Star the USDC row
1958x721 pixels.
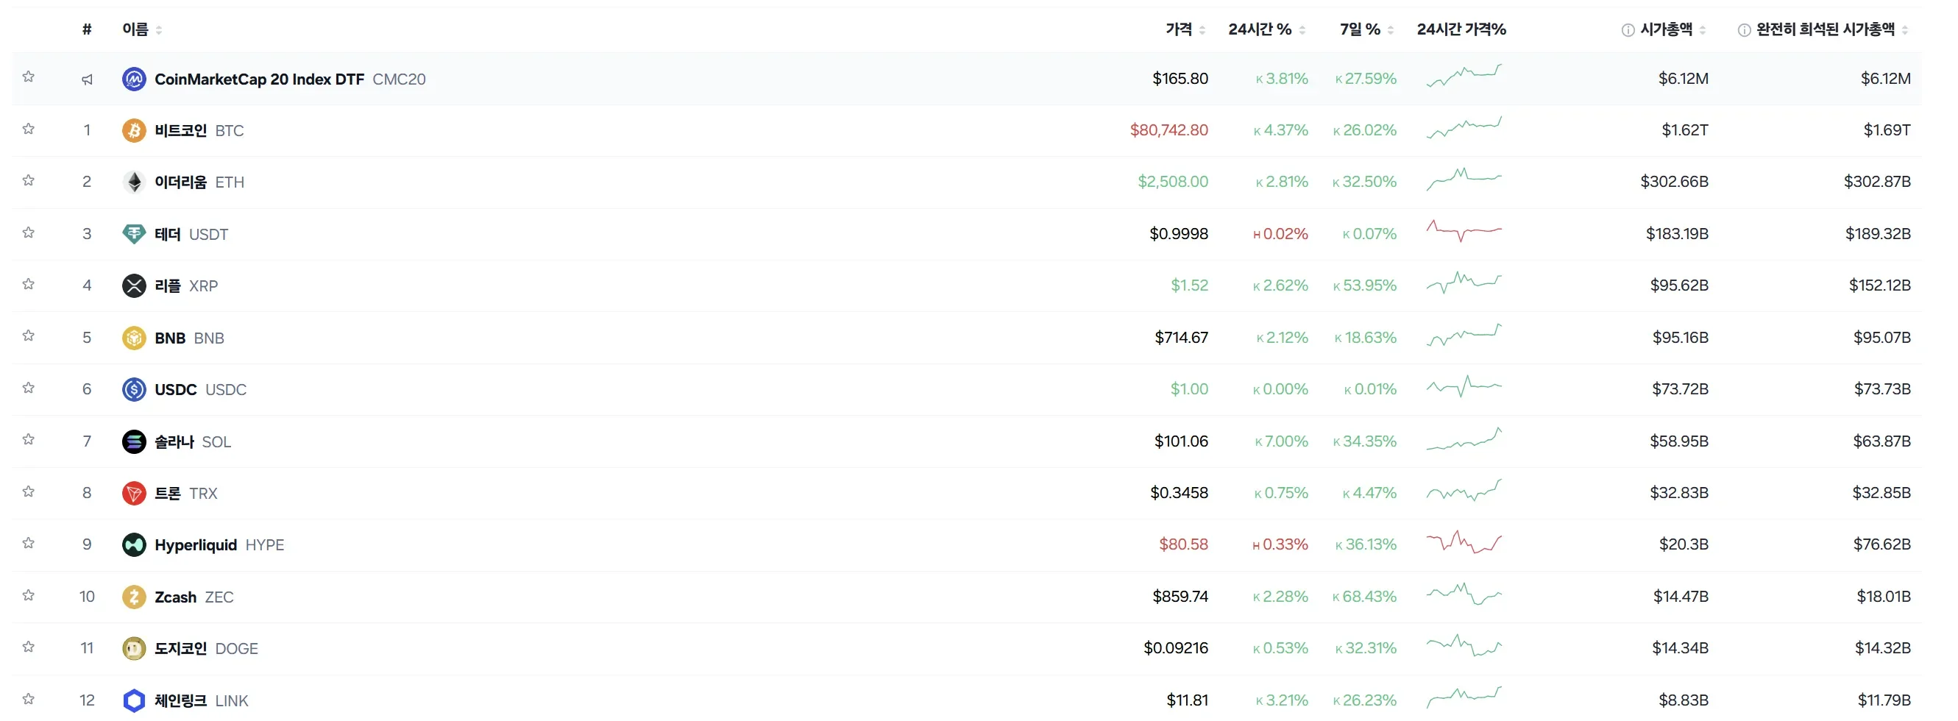[29, 388]
